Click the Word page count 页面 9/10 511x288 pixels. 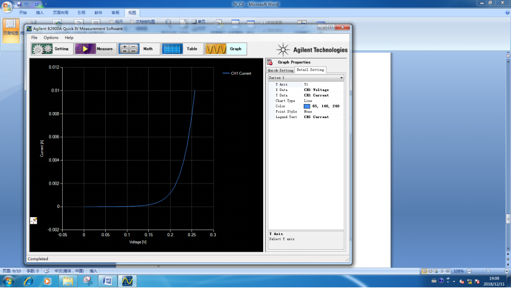[x=12, y=271]
